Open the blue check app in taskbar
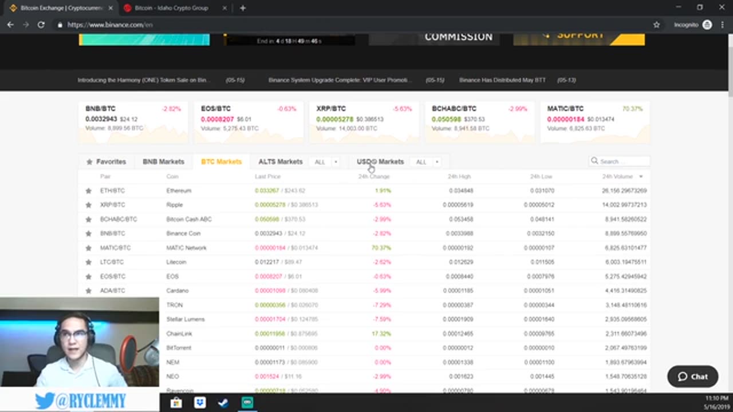This screenshot has height=412, width=733. (223, 403)
